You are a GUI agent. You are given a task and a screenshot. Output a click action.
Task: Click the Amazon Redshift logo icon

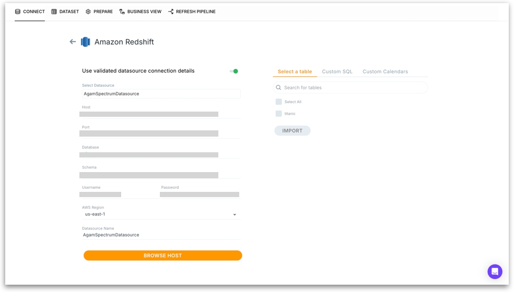coord(85,42)
